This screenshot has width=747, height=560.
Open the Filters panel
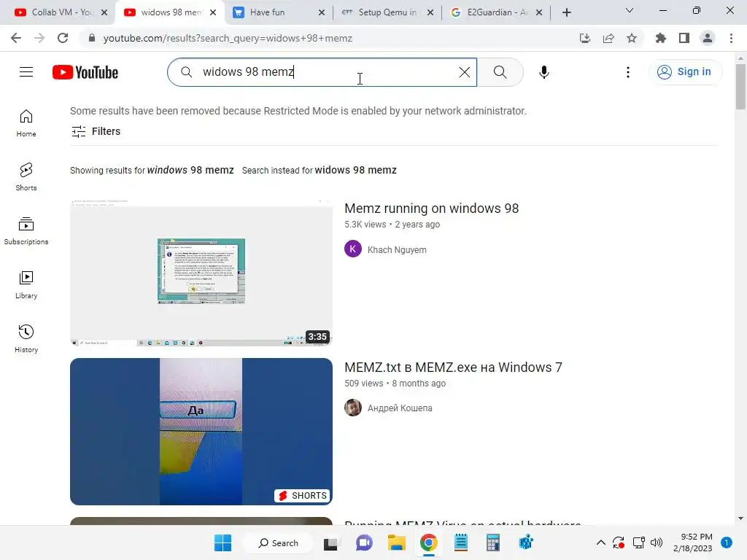click(x=96, y=131)
